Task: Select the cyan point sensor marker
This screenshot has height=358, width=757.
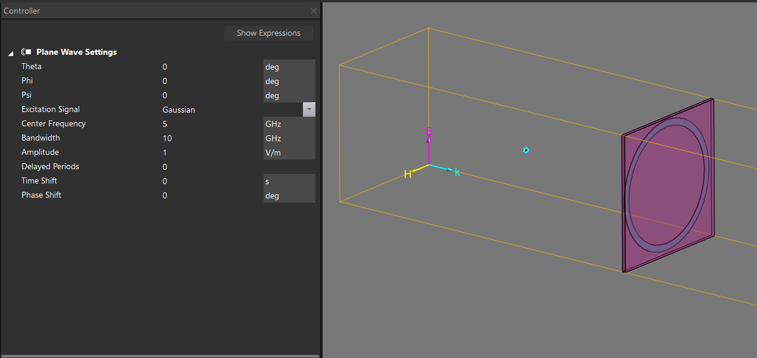Action: point(525,150)
